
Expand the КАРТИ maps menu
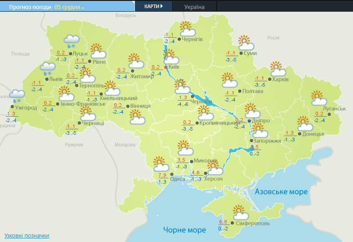[x=153, y=6]
